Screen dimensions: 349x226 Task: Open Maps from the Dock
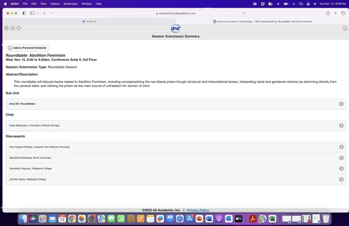(x=101, y=219)
